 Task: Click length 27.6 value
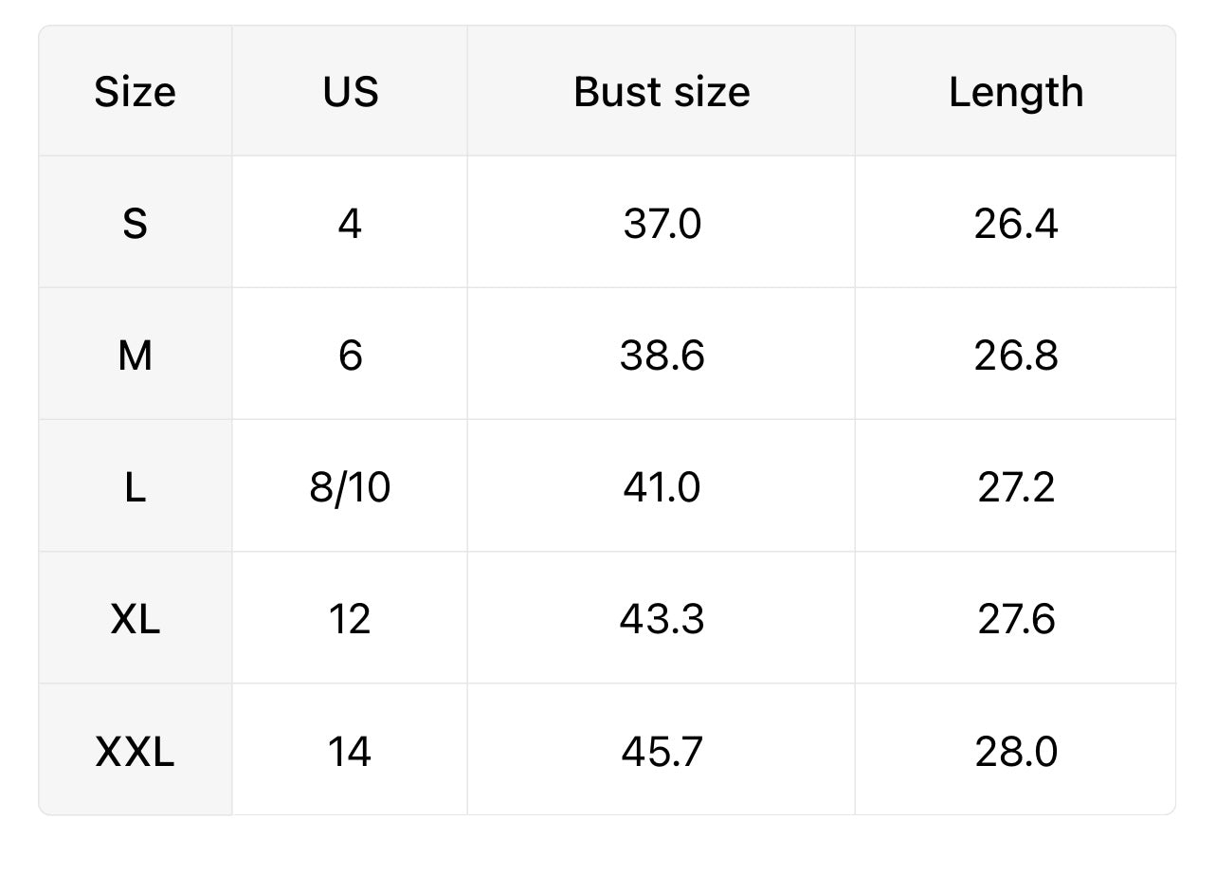[1016, 619]
